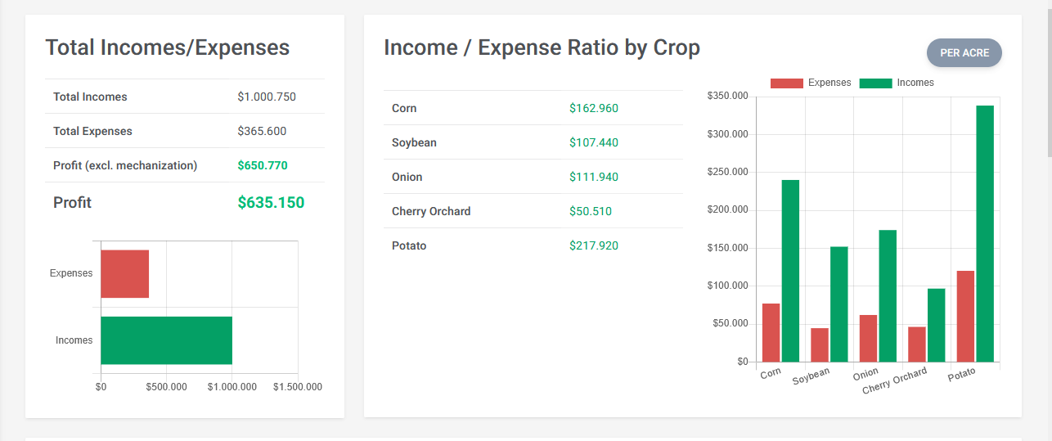Viewport: 1052px width, 441px height.
Task: Select the Onion crop row
Action: coord(533,177)
